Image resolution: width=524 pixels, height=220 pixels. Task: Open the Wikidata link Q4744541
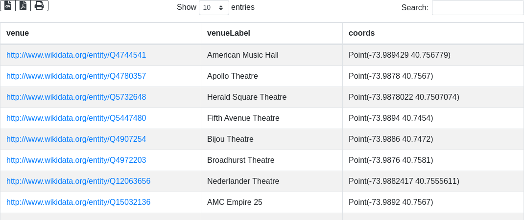tap(76, 55)
